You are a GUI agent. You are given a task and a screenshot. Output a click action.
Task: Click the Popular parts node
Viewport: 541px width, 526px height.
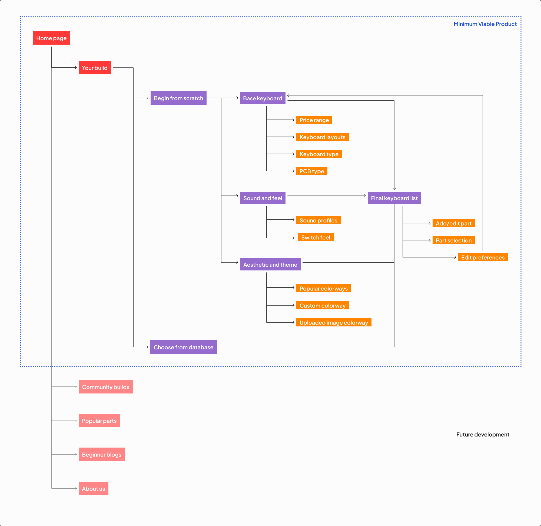point(99,421)
